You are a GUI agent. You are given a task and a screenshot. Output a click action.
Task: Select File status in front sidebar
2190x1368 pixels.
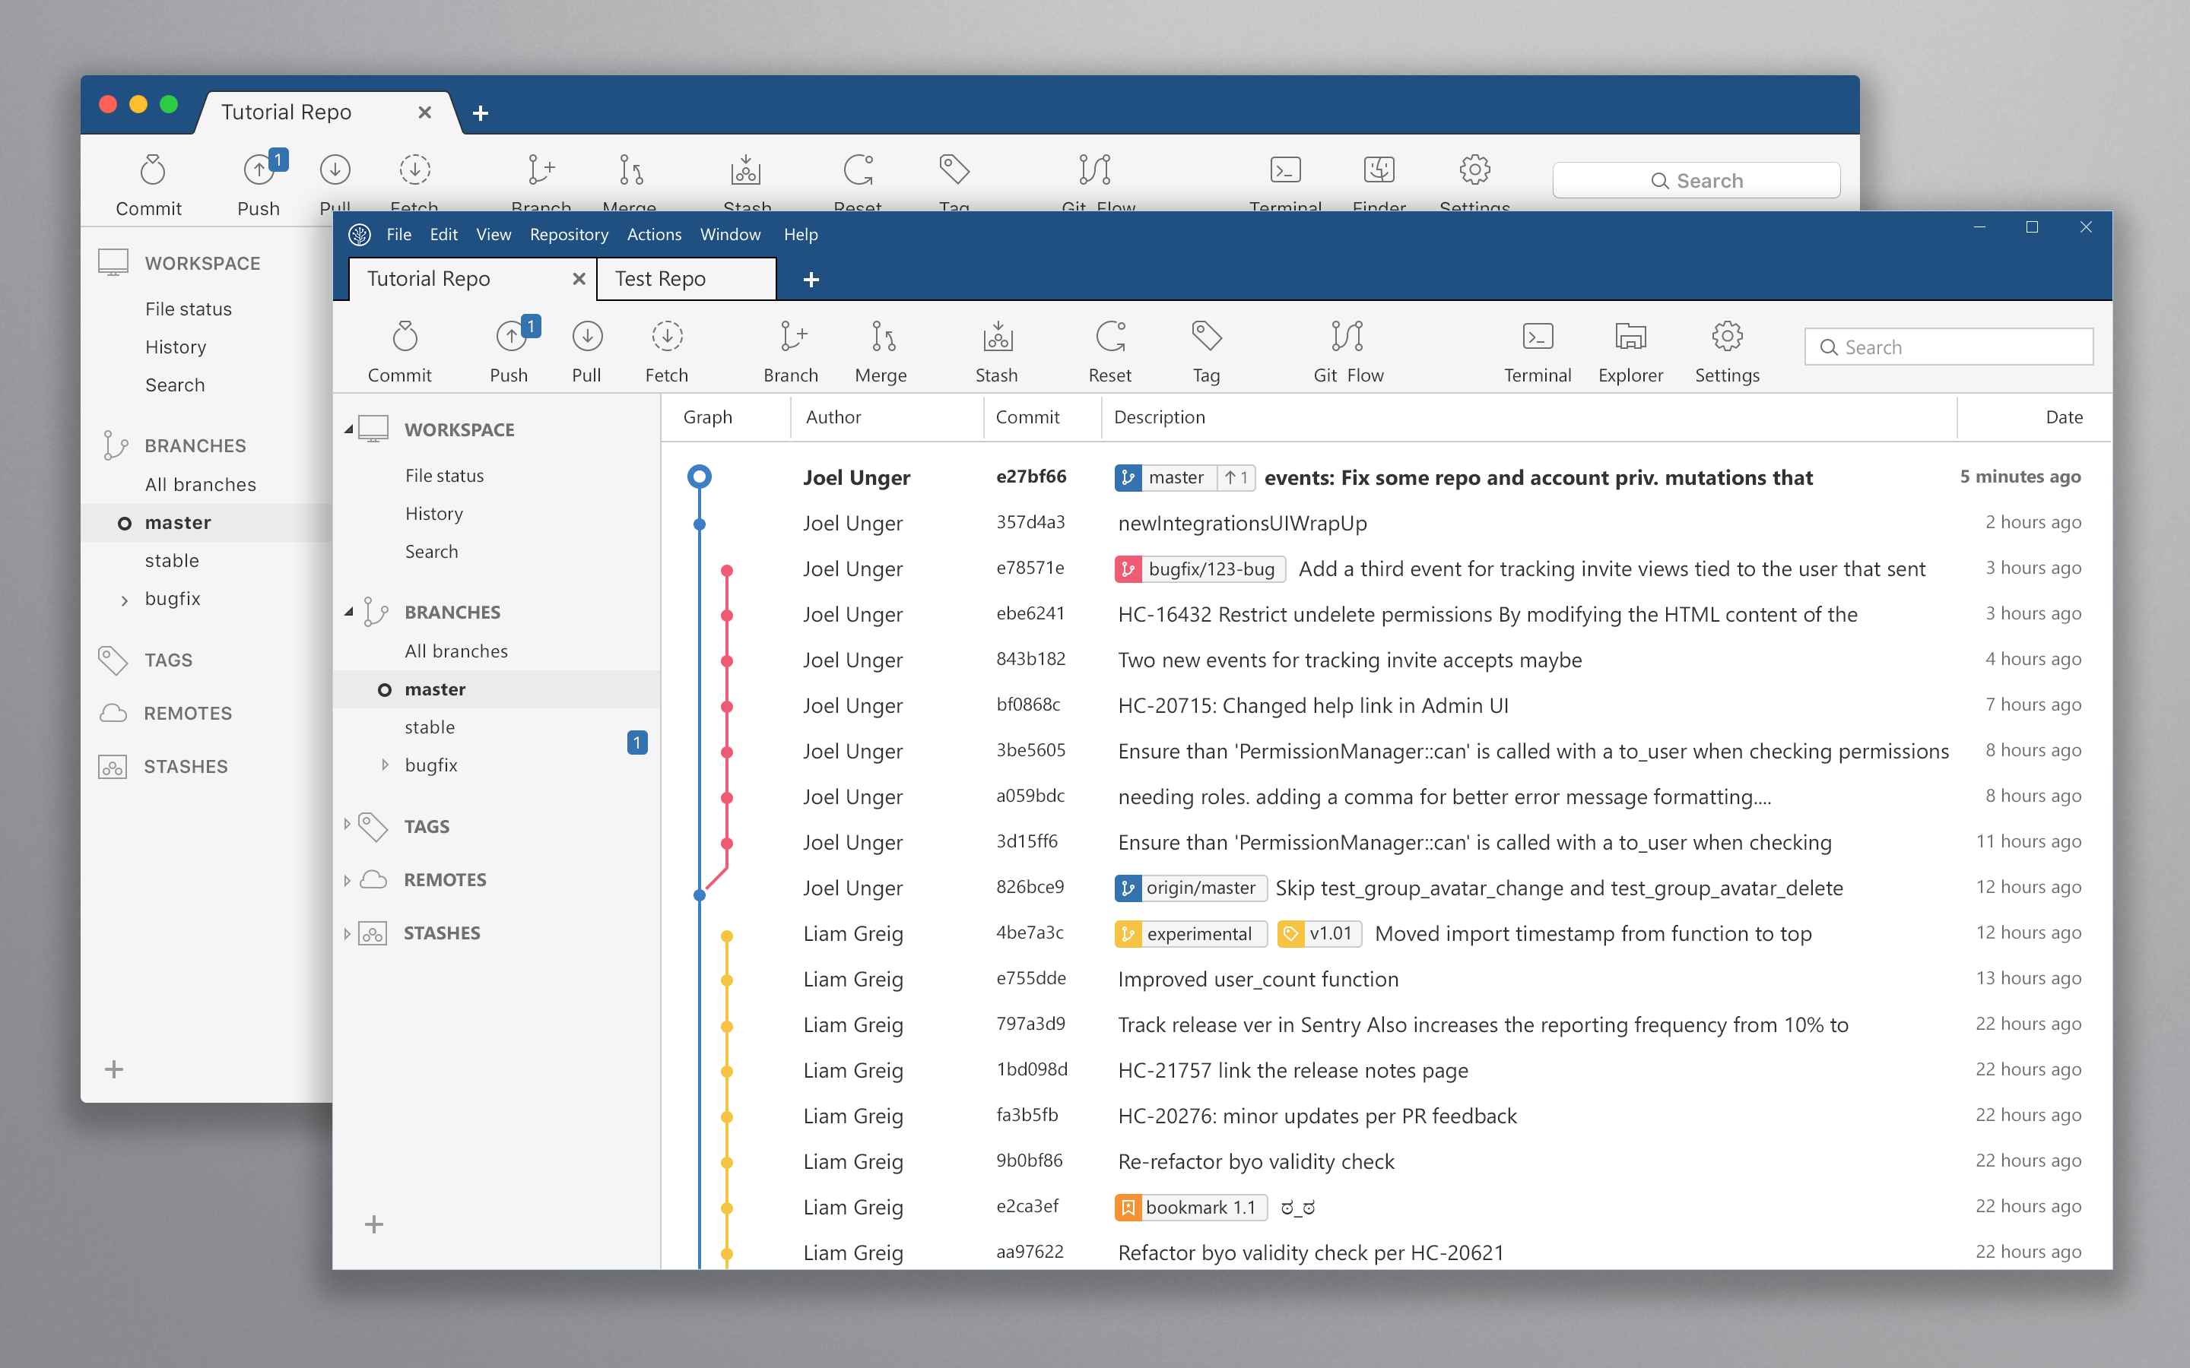(x=444, y=476)
